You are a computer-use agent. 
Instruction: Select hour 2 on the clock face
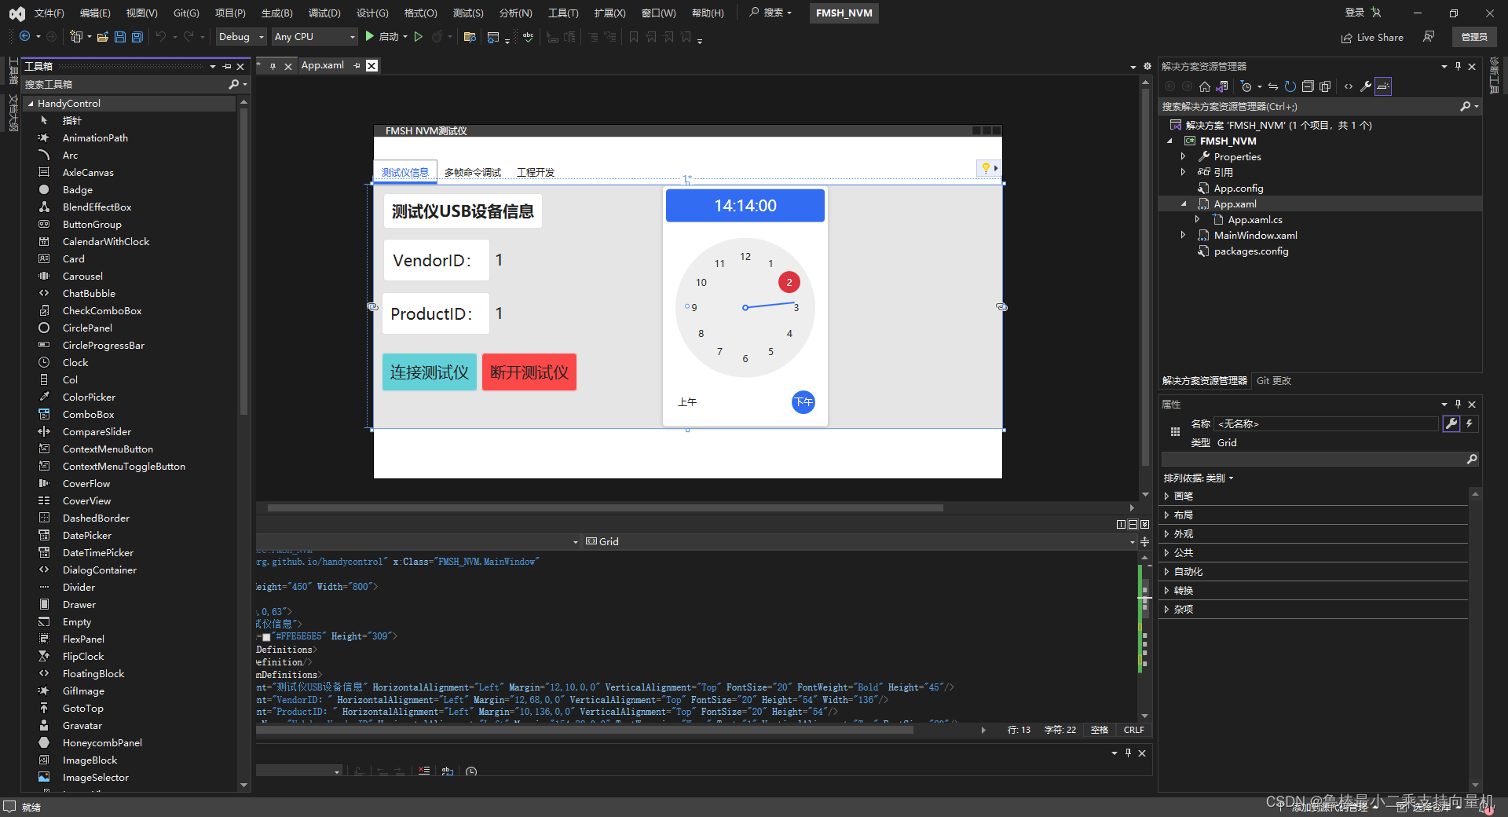click(789, 282)
